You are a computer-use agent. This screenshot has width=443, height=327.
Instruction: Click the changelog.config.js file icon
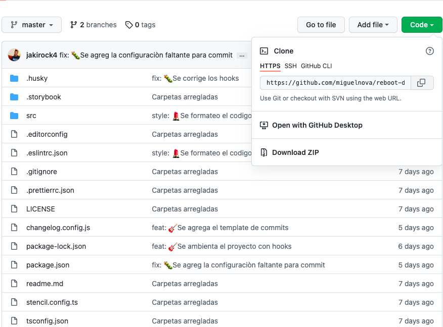point(14,228)
